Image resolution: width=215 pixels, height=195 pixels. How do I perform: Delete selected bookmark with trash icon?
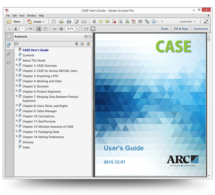(77, 44)
